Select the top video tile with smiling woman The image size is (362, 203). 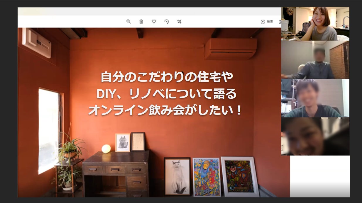coord(315,24)
